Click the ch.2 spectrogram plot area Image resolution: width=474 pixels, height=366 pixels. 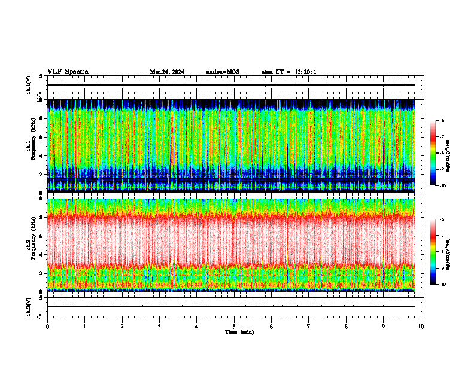pyautogui.click(x=231, y=245)
